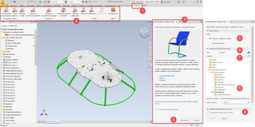This screenshot has height=127, width=255.
Task: Expand the Fasteners node in model tree
Action: pos(2,104)
